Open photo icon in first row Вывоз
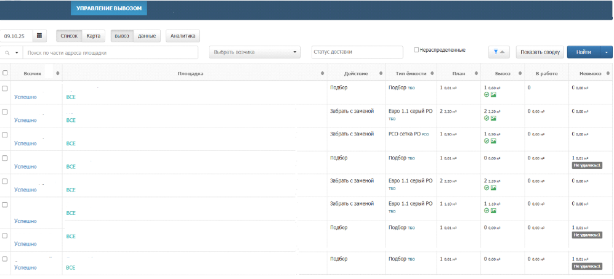The width and height of the screenshot is (614, 279). click(x=493, y=95)
